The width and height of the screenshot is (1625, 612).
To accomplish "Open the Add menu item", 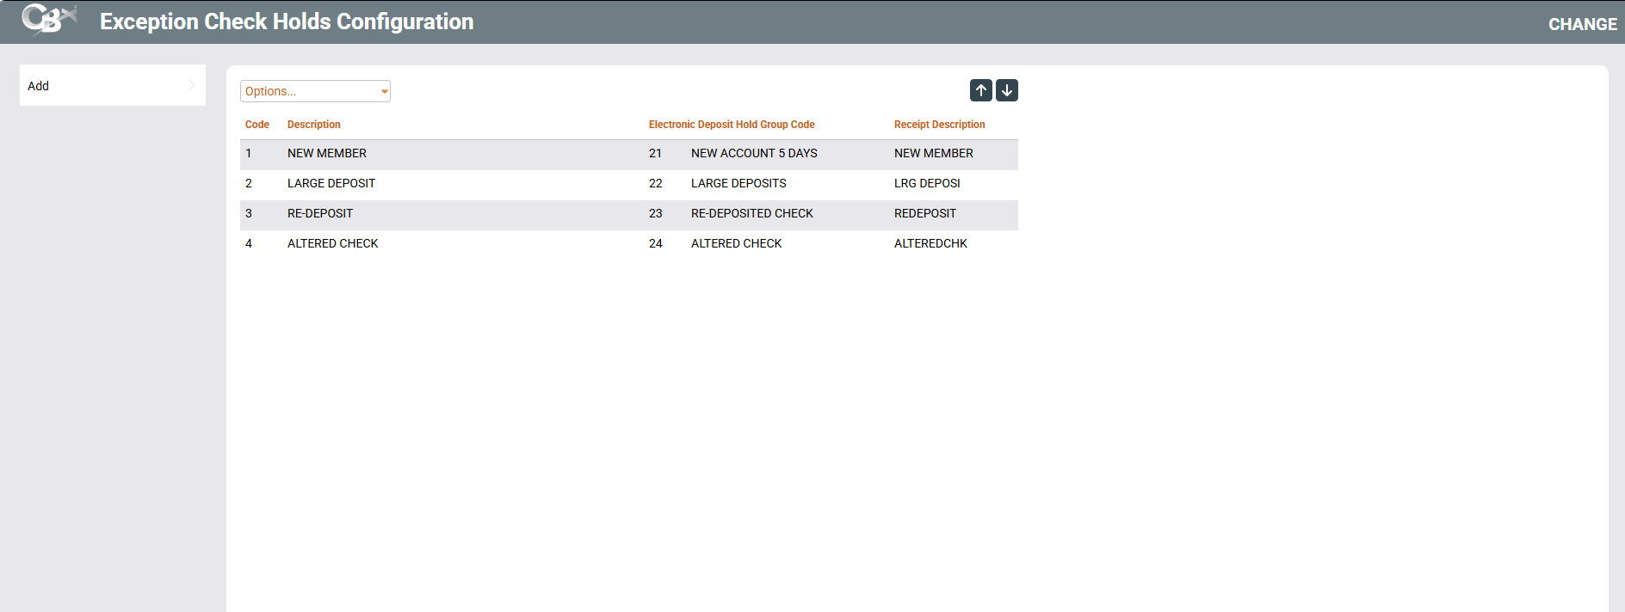I will [x=113, y=85].
